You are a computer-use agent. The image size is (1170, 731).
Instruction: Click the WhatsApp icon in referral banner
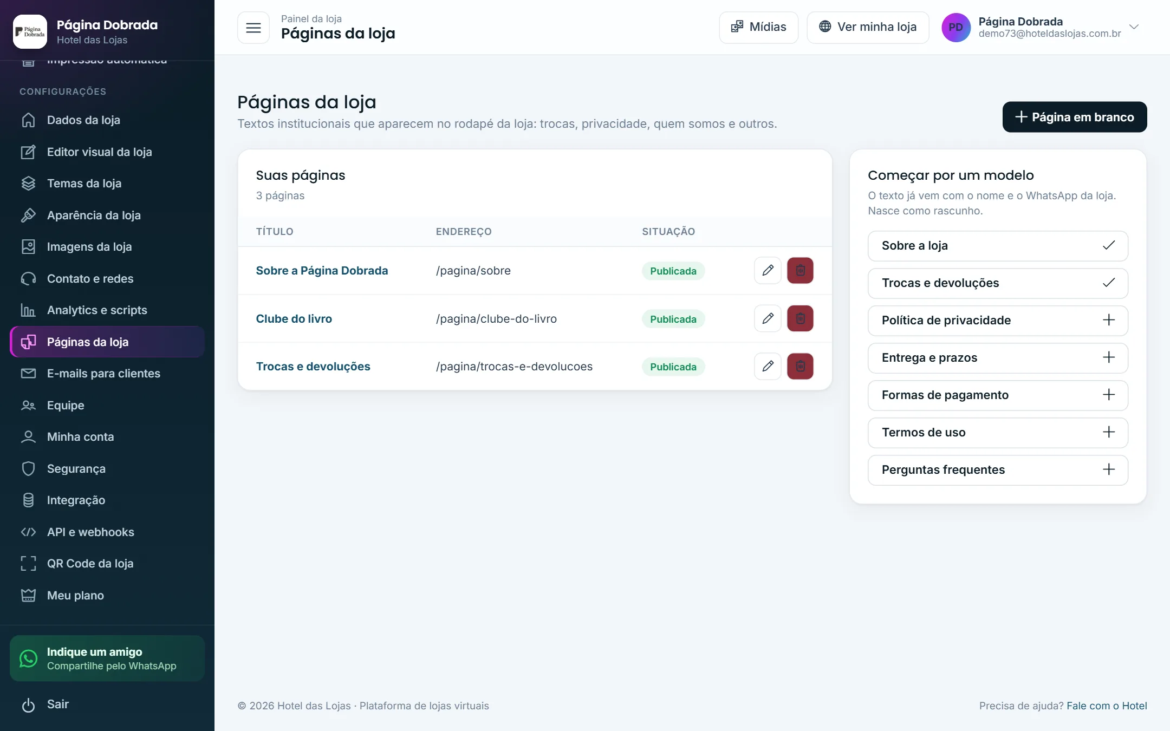point(28,658)
